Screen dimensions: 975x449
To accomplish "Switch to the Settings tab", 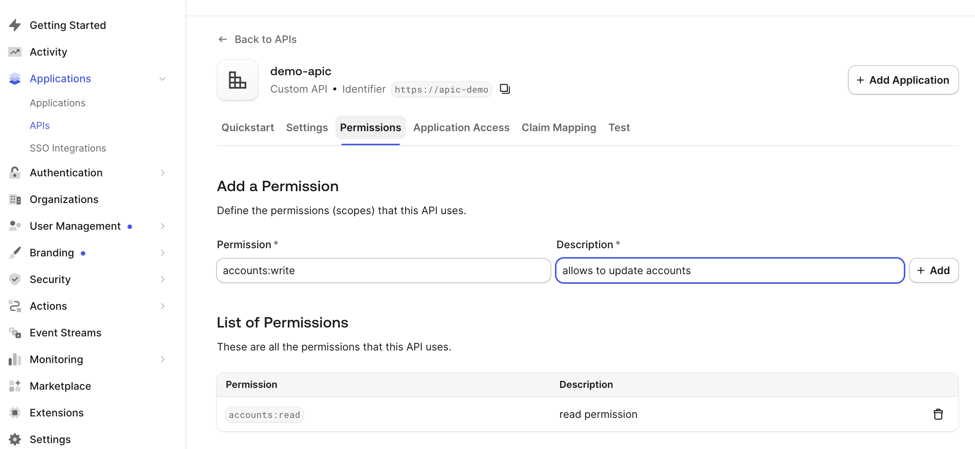I will tap(307, 127).
